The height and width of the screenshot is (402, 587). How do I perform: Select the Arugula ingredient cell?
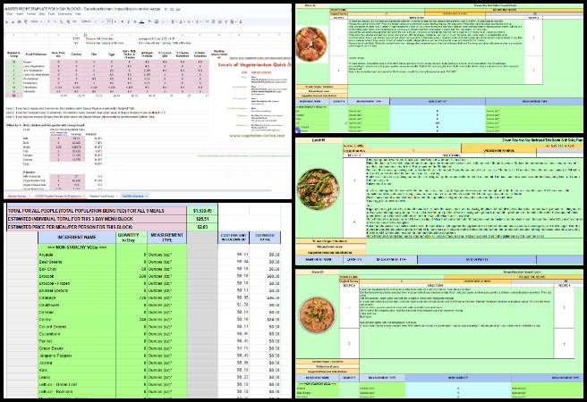pyautogui.click(x=77, y=255)
